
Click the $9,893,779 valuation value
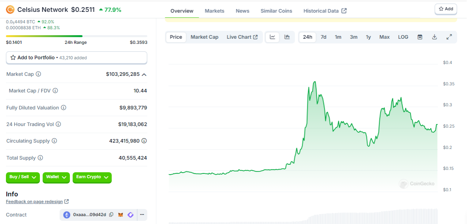pyautogui.click(x=133, y=107)
